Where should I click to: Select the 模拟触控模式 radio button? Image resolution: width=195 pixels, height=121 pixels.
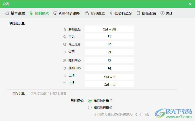(90, 101)
